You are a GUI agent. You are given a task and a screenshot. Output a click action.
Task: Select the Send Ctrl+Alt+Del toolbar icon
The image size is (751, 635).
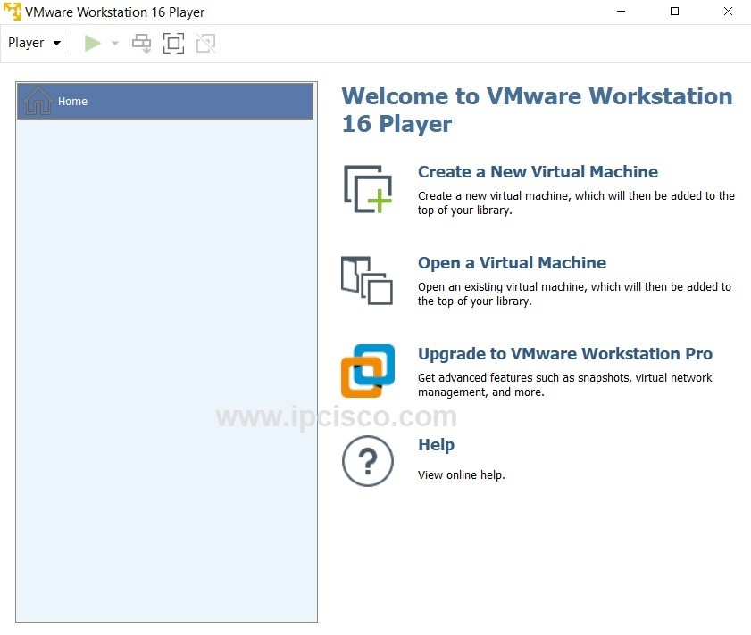coord(141,43)
